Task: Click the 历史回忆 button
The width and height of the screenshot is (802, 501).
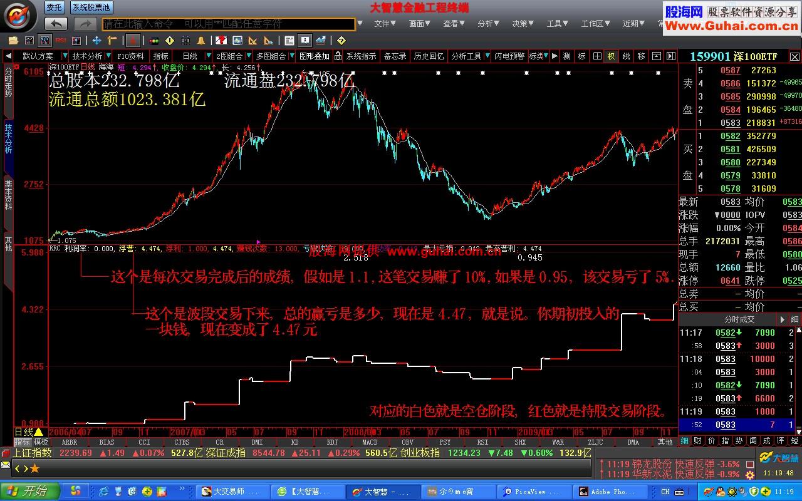Action: tap(429, 56)
